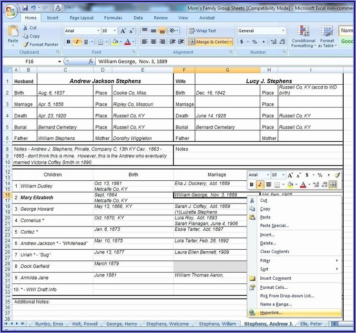Image resolution: width=356 pixels, height=333 pixels.
Task: Click the Office button logo
Action: pyautogui.click(x=10, y=12)
